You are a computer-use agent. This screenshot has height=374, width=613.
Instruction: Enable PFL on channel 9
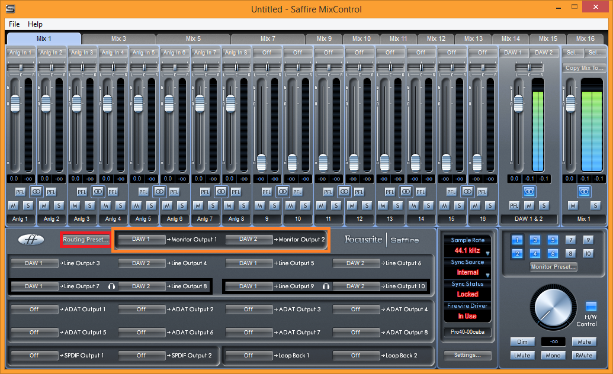(x=267, y=192)
